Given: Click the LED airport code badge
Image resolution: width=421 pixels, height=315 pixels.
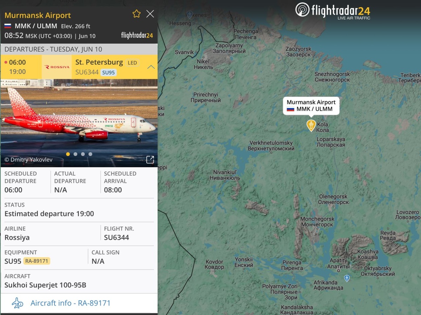Looking at the screenshot, I should pos(132,63).
